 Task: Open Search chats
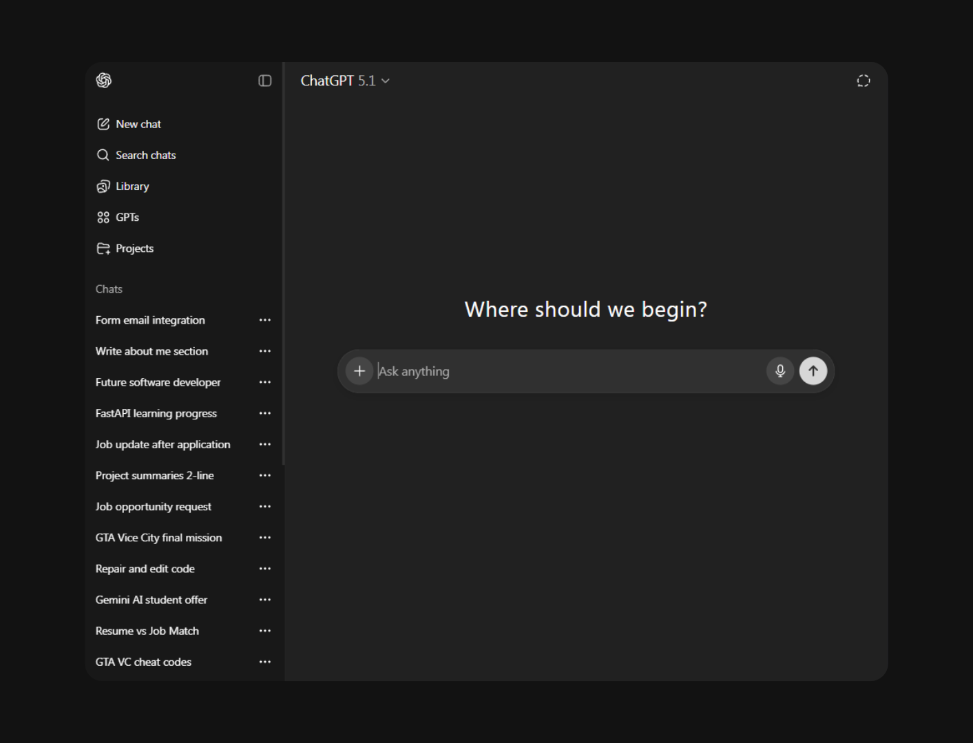pyautogui.click(x=145, y=155)
